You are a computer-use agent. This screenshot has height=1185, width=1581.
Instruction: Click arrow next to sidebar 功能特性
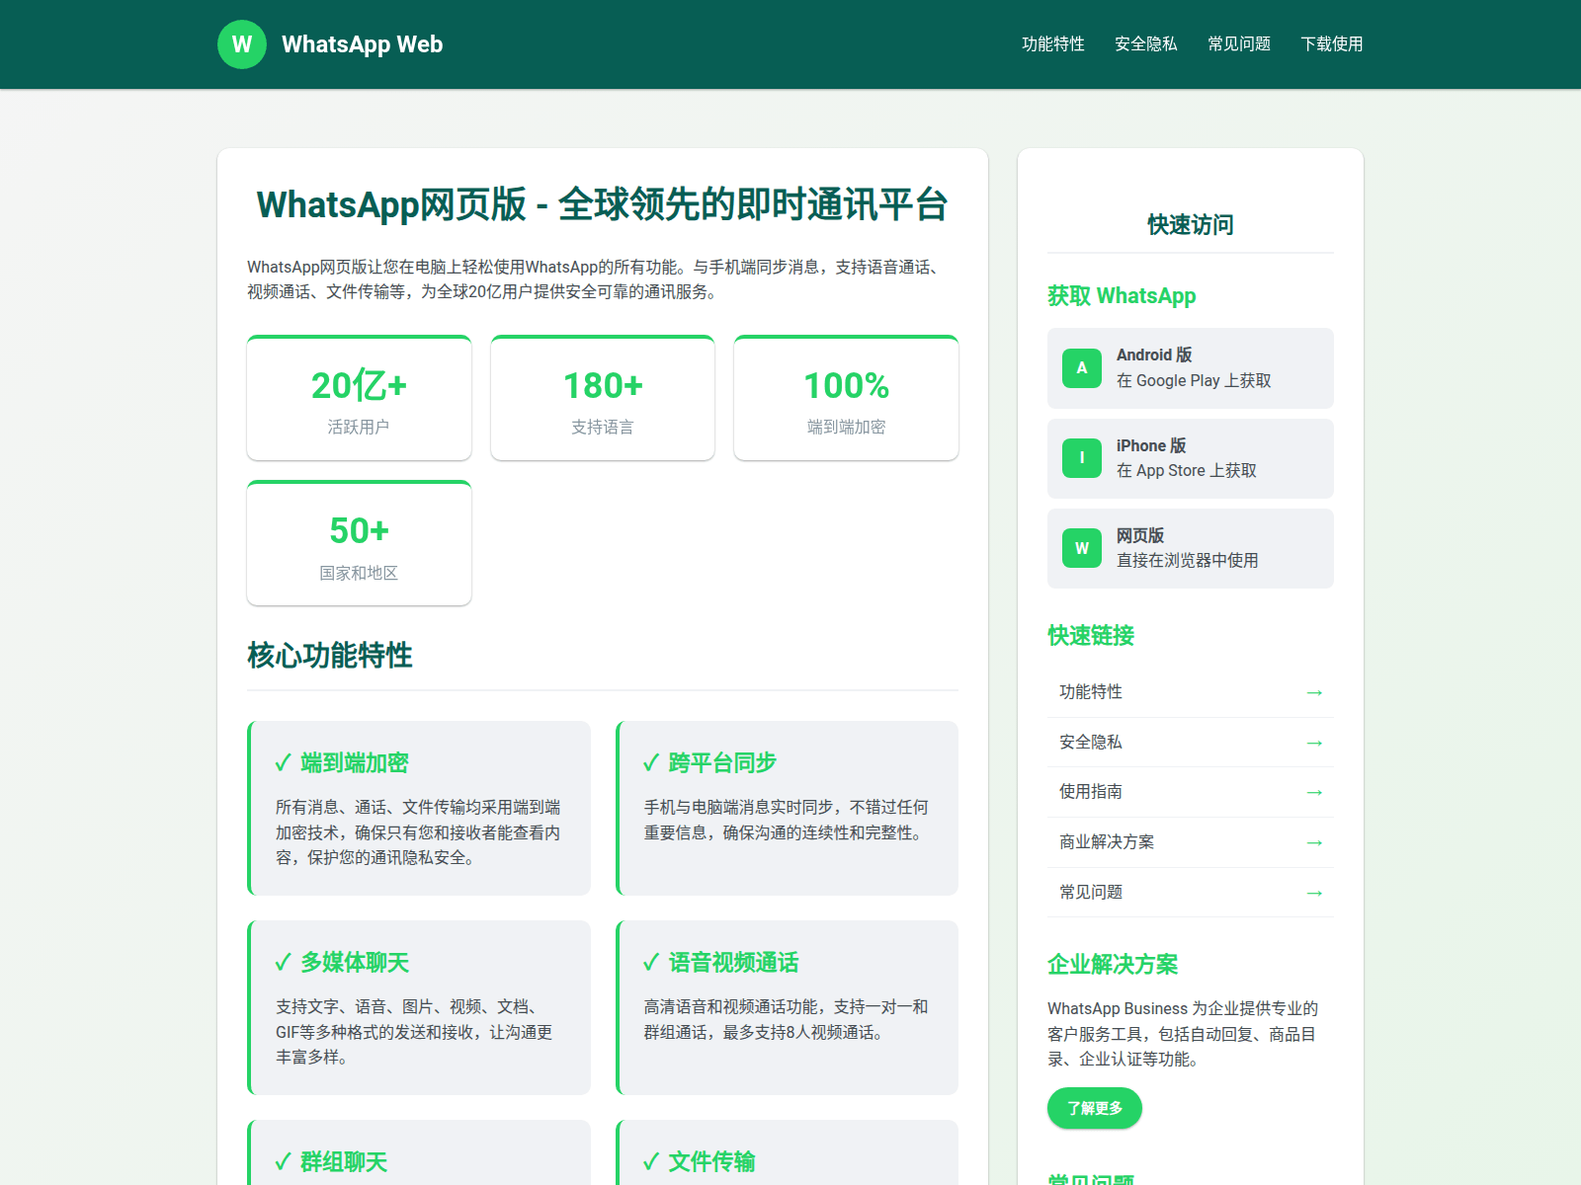(1314, 692)
